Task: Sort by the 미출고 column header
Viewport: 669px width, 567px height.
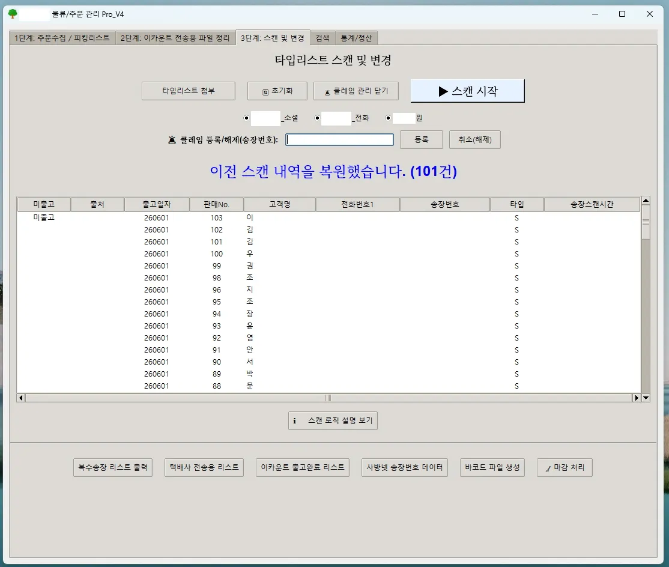Action: (44, 204)
